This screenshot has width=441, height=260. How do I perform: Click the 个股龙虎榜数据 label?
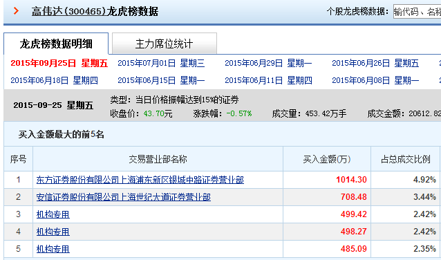357,12
